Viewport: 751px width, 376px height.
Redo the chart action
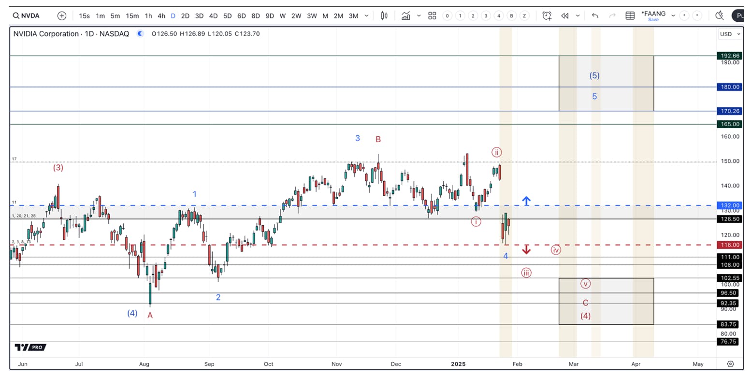coord(612,15)
